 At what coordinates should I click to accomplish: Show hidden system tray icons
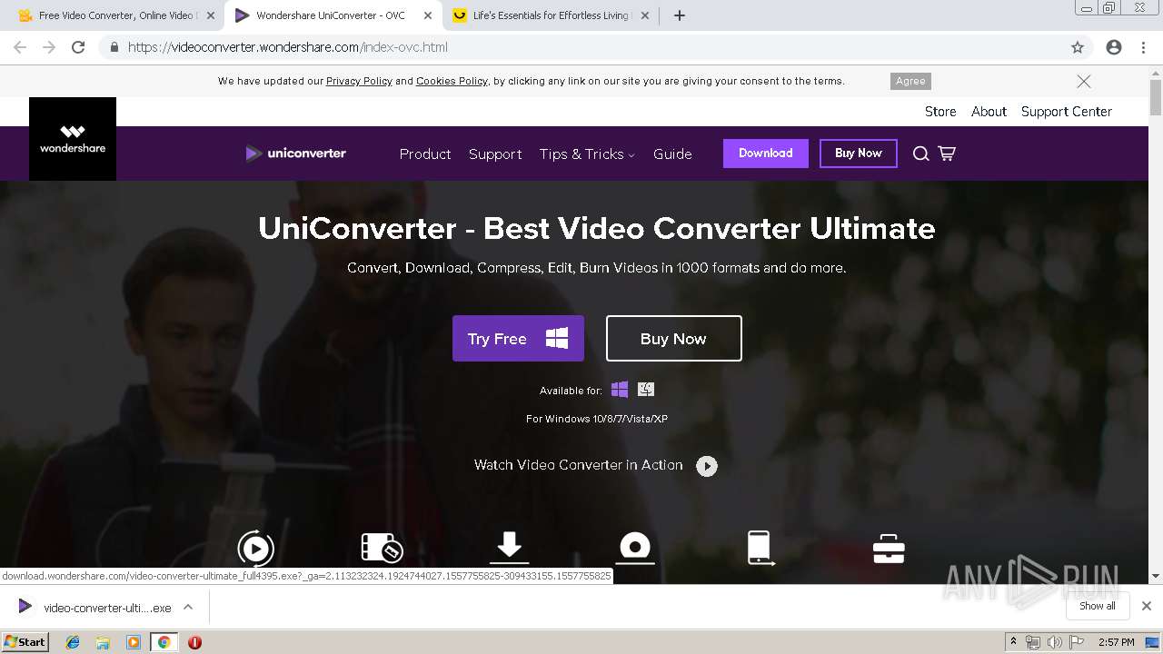(1013, 642)
